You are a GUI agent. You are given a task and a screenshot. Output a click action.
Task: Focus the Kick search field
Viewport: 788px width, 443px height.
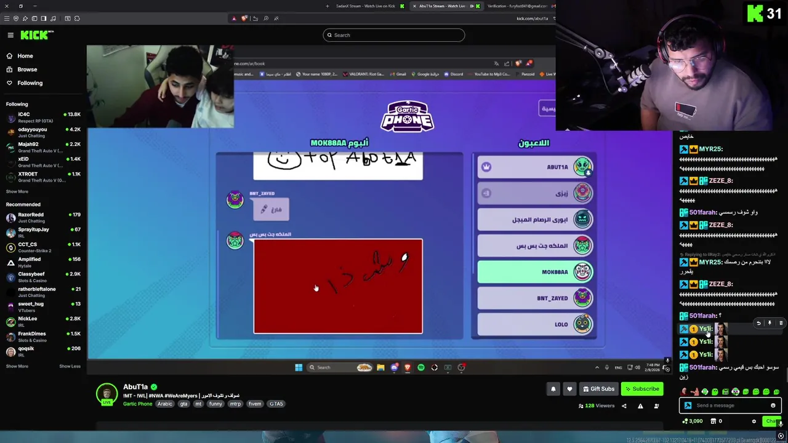click(x=394, y=35)
